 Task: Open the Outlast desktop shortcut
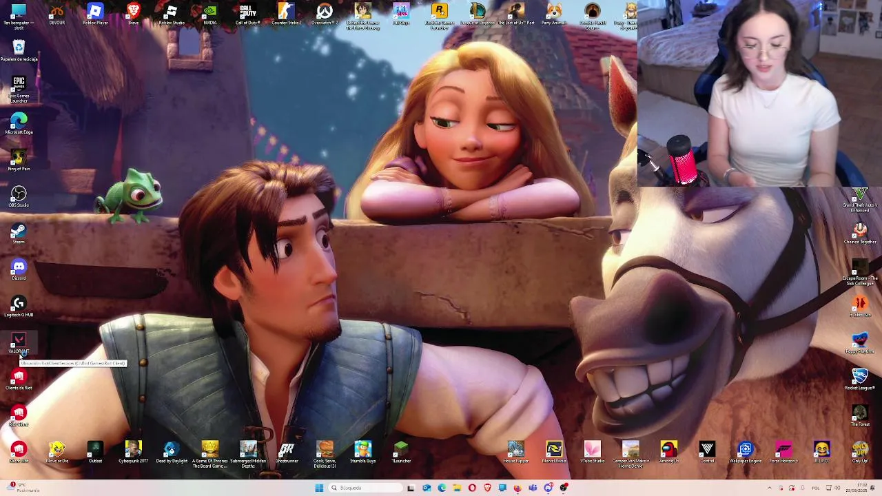95,453
